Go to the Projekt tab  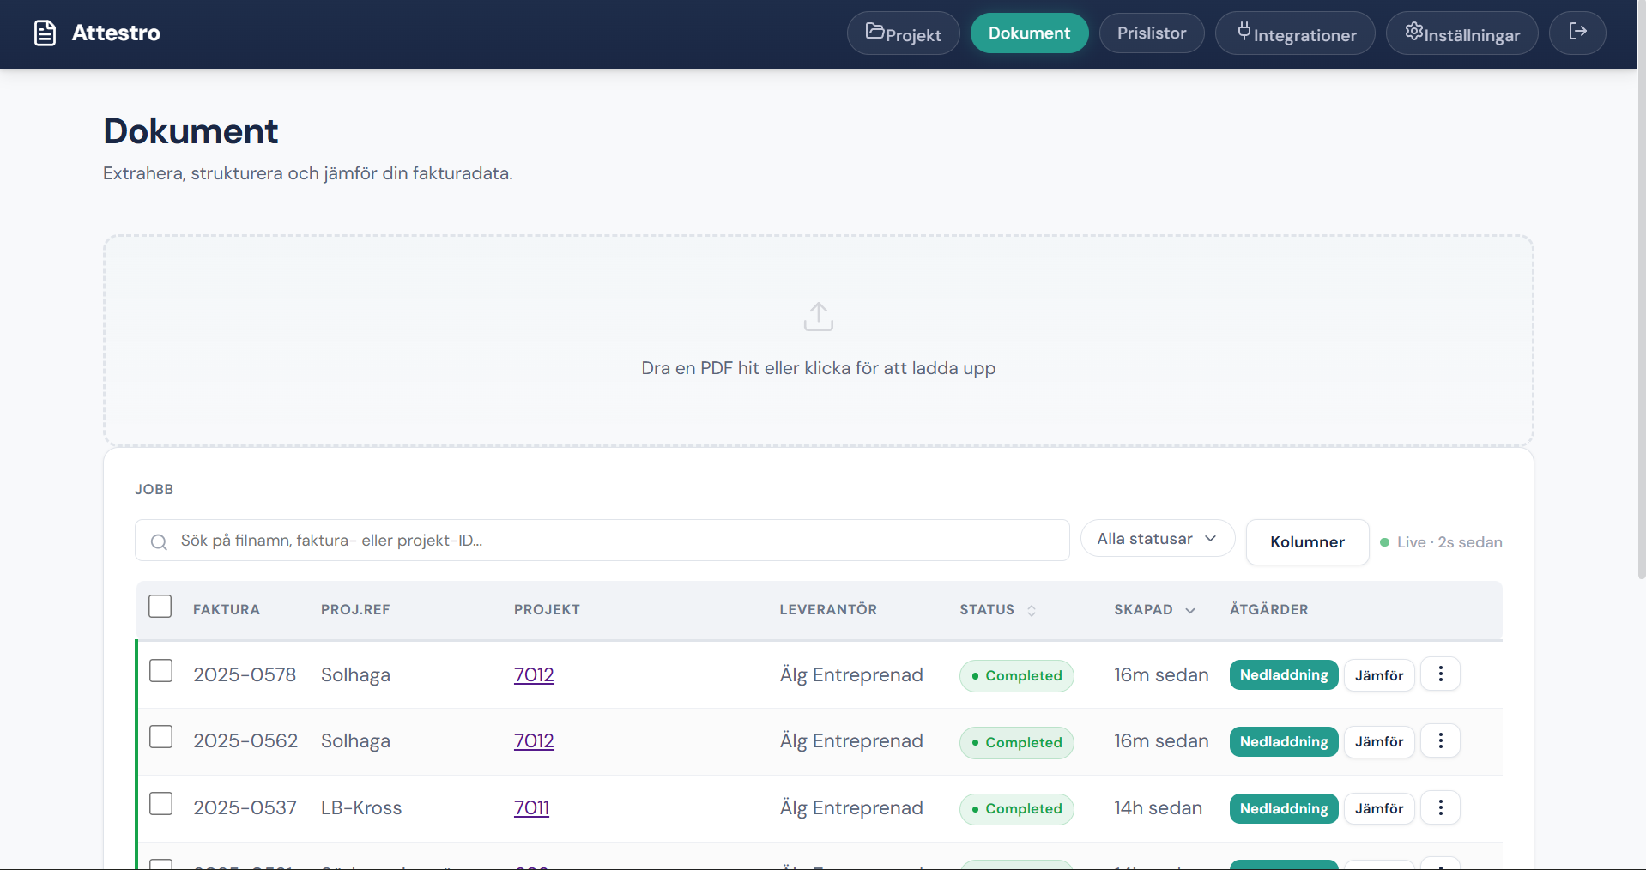tap(903, 33)
